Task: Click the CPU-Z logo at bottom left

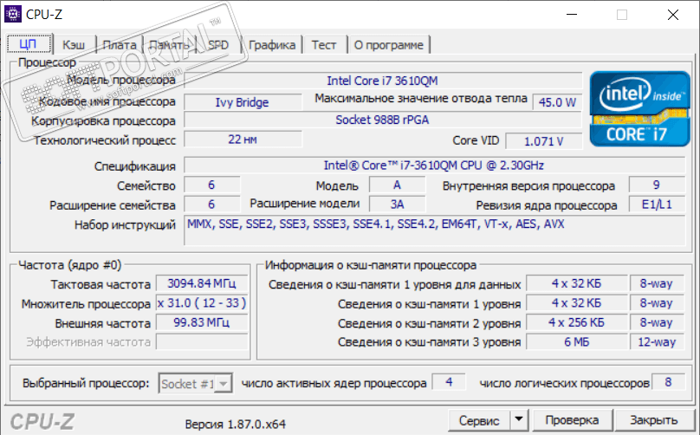Action: pos(42,422)
